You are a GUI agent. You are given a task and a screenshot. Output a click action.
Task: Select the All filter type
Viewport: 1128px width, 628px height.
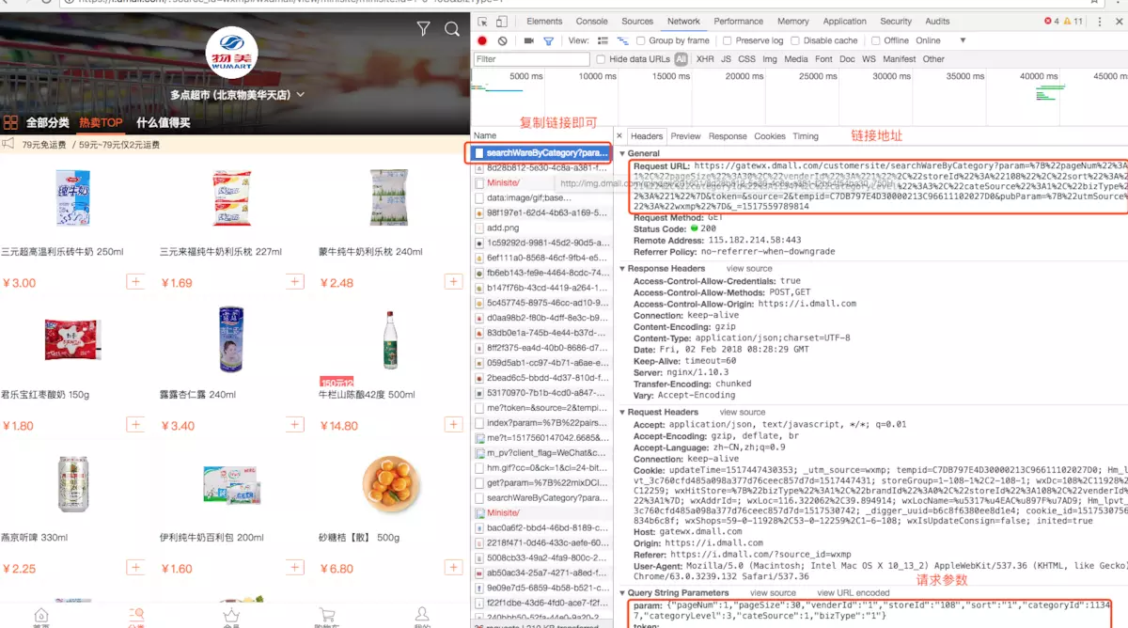(681, 58)
